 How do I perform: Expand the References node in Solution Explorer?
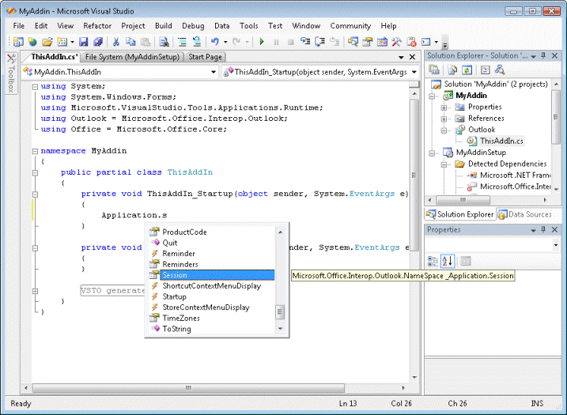[x=444, y=119]
